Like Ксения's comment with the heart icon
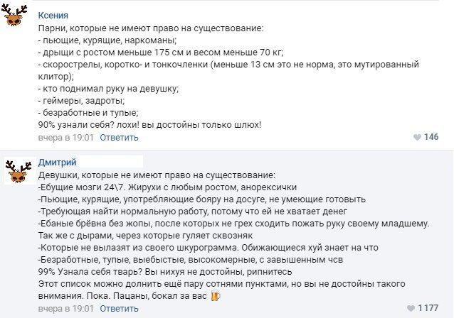454x318 pixels. [x=416, y=137]
